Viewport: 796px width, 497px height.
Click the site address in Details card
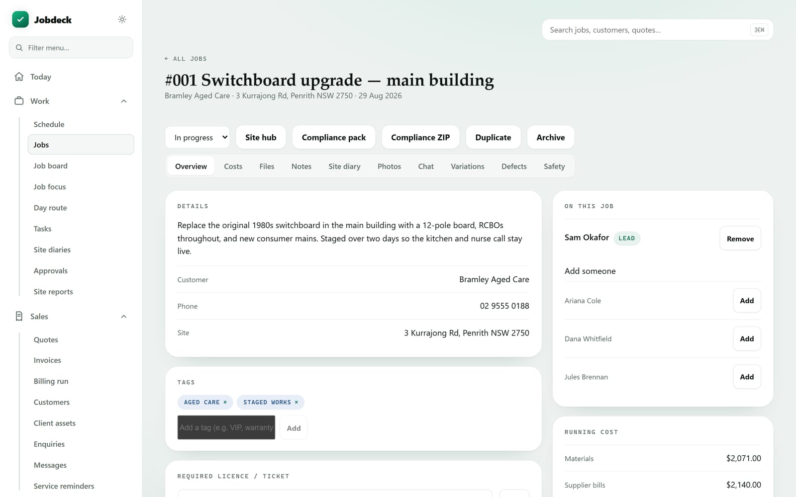pos(467,333)
